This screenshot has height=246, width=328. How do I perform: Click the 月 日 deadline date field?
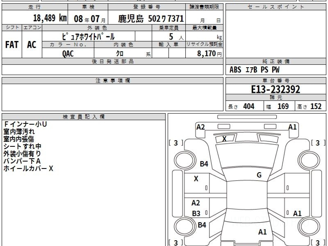point(204,17)
